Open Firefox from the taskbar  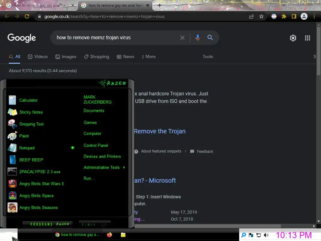109,235
